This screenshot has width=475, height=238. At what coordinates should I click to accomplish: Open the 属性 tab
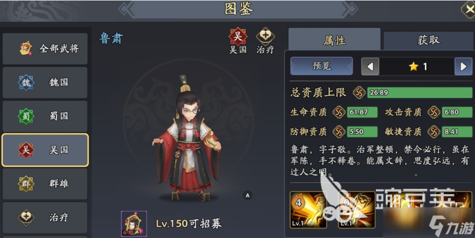coord(334,39)
